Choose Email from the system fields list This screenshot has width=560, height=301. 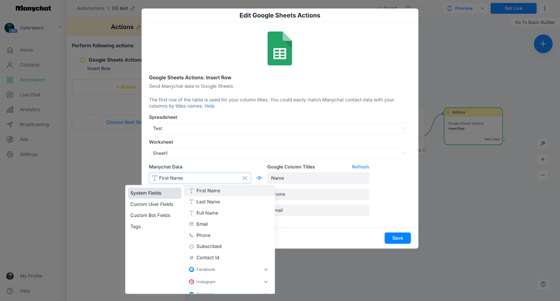click(202, 224)
